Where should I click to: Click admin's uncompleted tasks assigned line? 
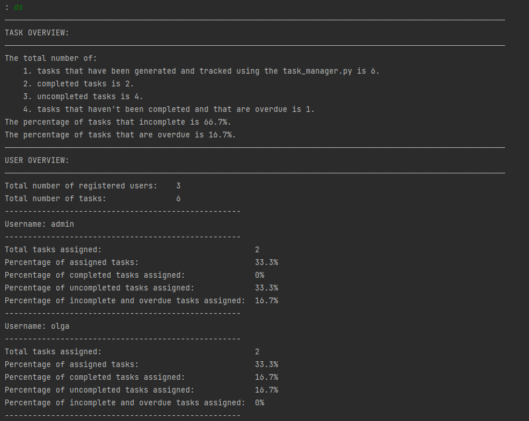pyautogui.click(x=141, y=288)
